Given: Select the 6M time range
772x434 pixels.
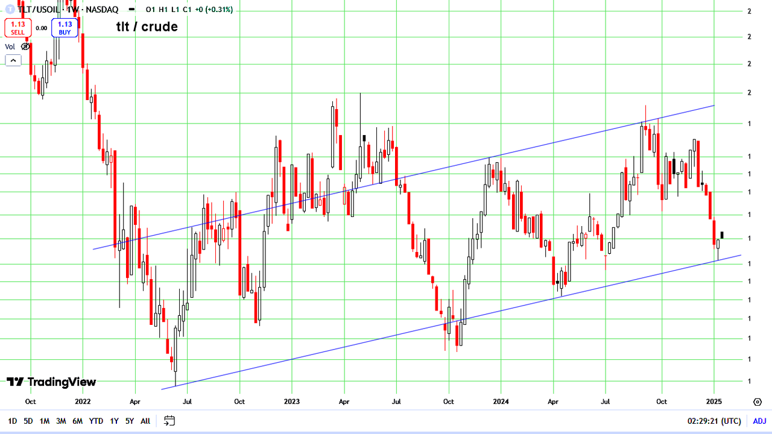Looking at the screenshot, I should click(x=77, y=421).
